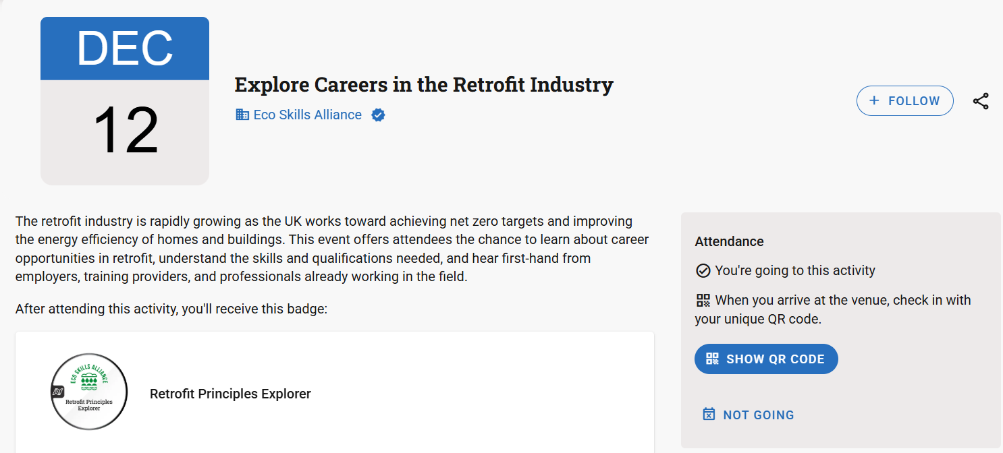Click the plus icon in Follow
Screen dimensions: 1003x453
tap(874, 101)
